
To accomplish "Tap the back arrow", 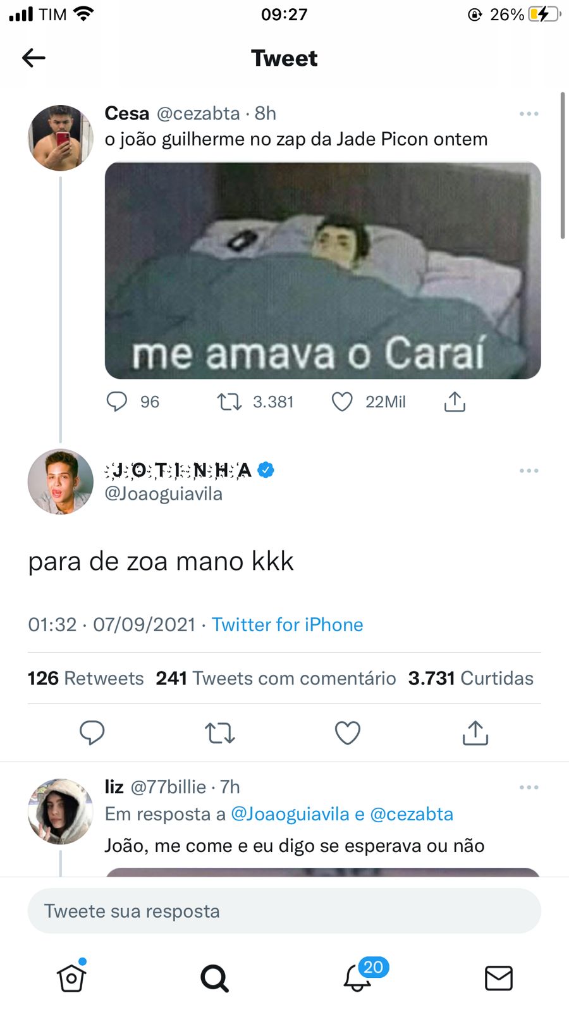I will point(34,58).
